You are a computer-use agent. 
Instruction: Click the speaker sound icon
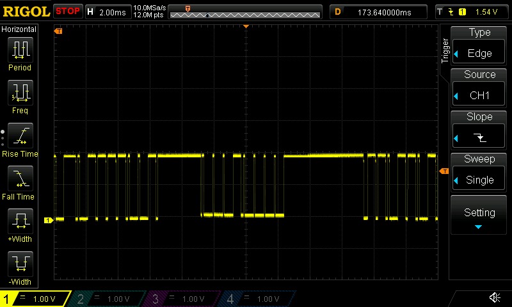(x=495, y=298)
